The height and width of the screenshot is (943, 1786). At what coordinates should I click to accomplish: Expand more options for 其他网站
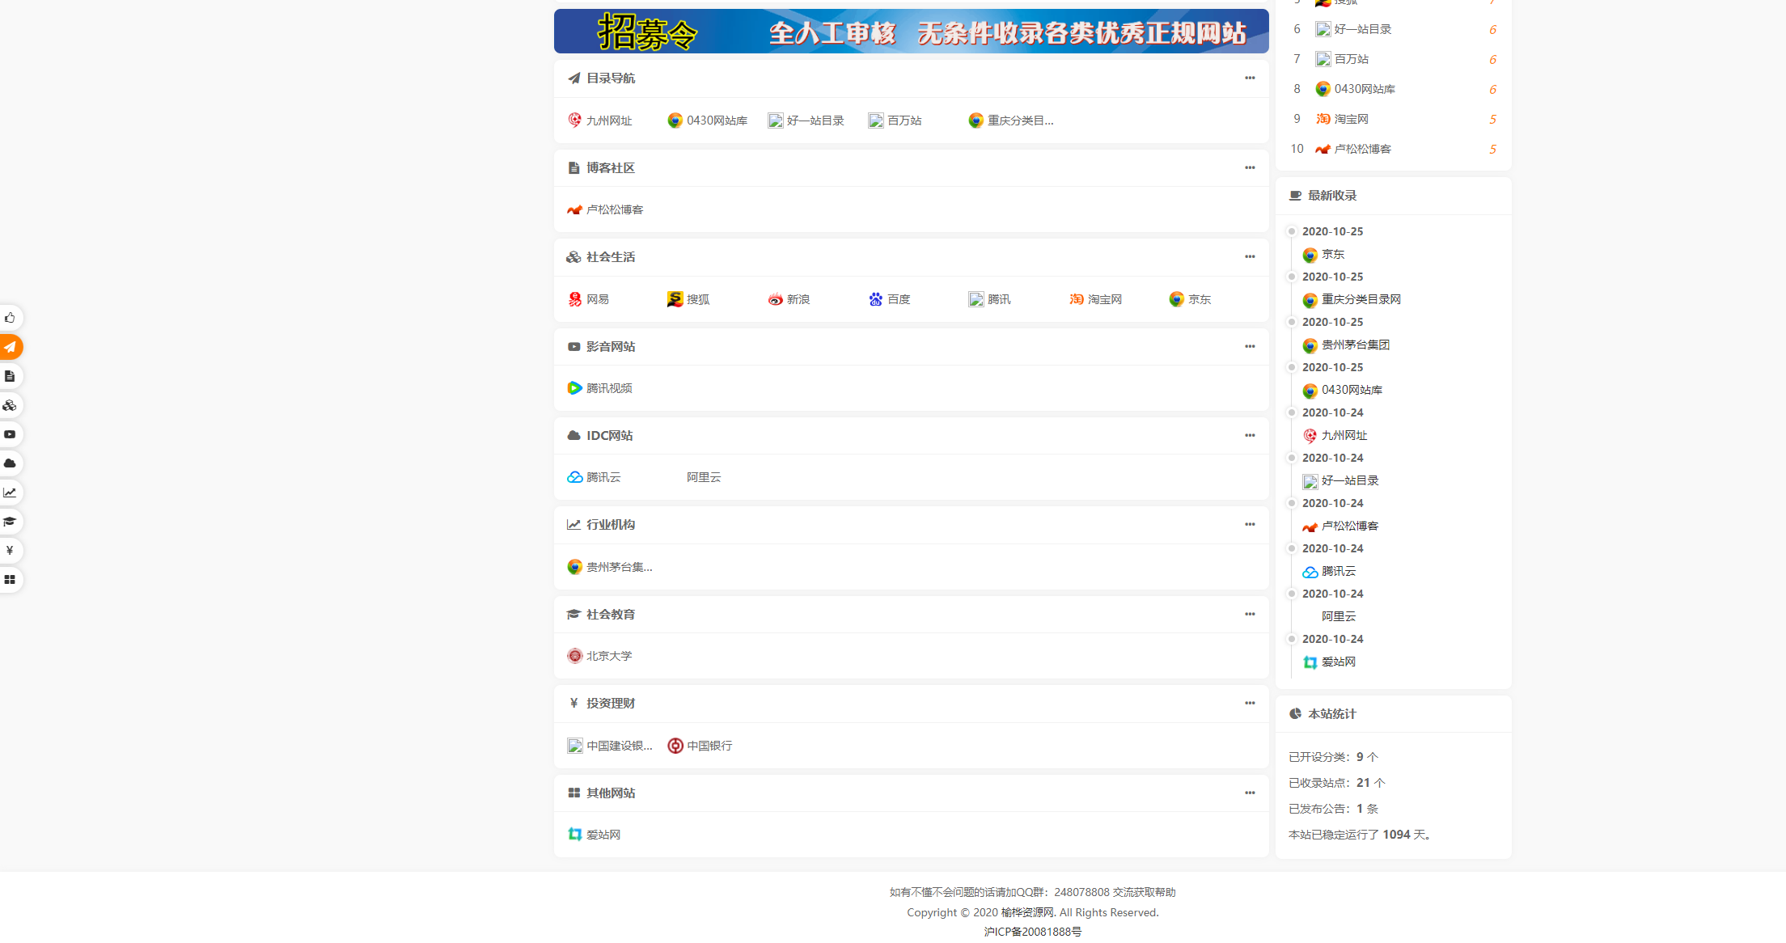1250,793
